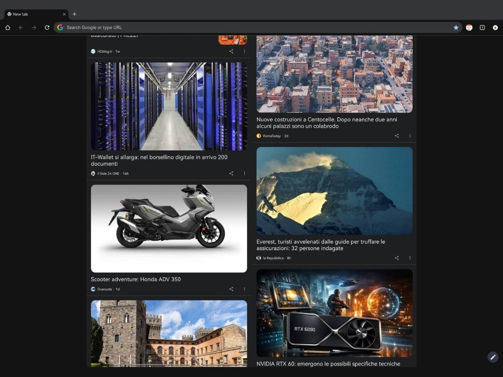This screenshot has width=503, height=377.
Task: Click the RomaToday source label
Action: tap(272, 136)
